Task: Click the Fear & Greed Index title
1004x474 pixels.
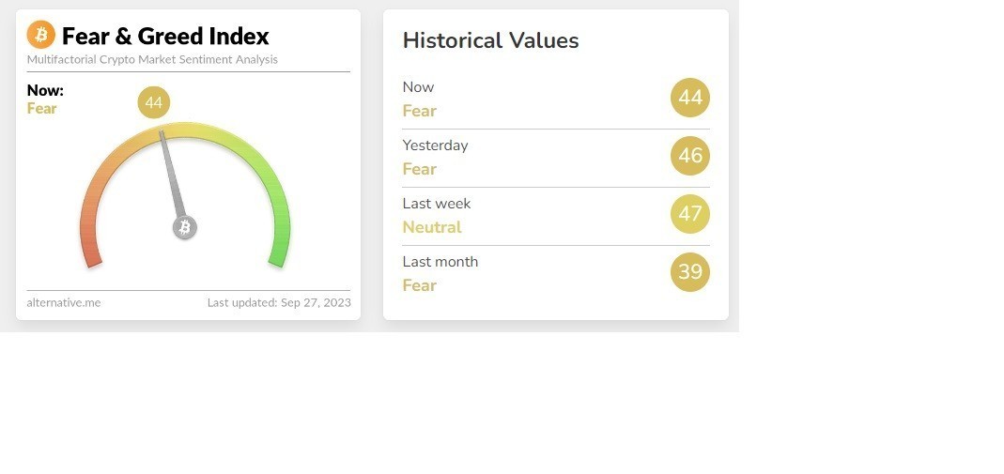Action: [165, 37]
